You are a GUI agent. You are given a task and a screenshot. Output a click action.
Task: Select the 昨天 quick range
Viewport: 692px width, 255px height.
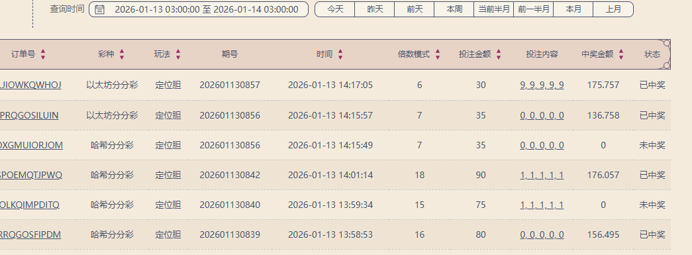[375, 9]
